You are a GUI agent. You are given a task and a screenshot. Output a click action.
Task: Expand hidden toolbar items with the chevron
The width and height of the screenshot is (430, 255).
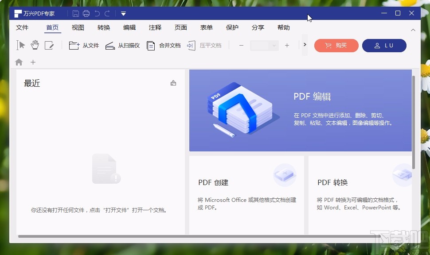(x=305, y=45)
